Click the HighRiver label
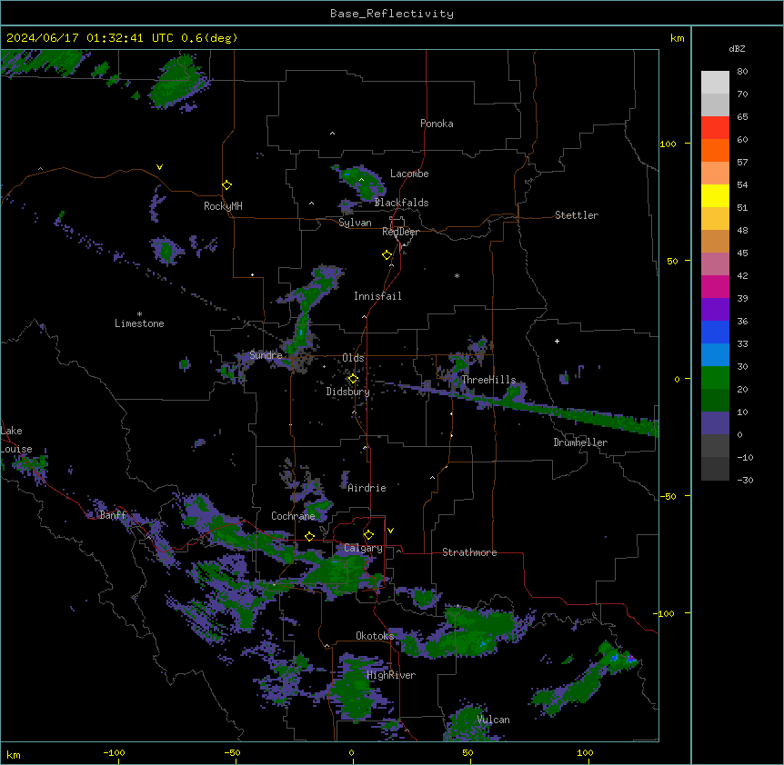The width and height of the screenshot is (784, 765). pos(391,675)
